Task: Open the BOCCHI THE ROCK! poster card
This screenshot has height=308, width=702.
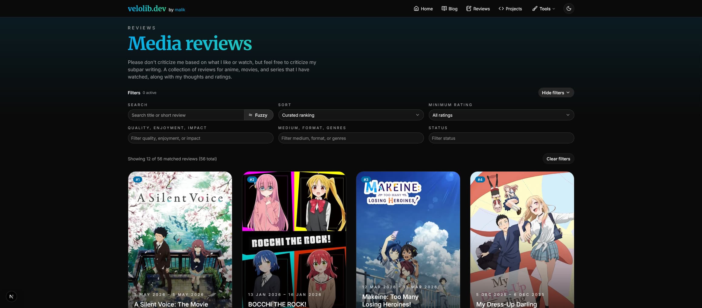Action: 294,240
